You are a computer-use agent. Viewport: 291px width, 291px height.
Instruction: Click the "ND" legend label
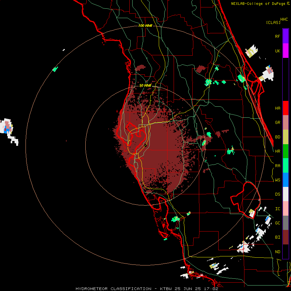(x=278, y=252)
